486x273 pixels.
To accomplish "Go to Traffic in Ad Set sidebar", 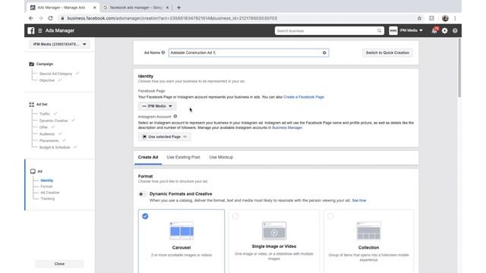I will pos(44,114).
